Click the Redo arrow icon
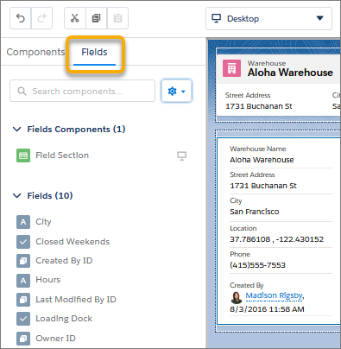This screenshot has height=349, width=341. coord(41,18)
